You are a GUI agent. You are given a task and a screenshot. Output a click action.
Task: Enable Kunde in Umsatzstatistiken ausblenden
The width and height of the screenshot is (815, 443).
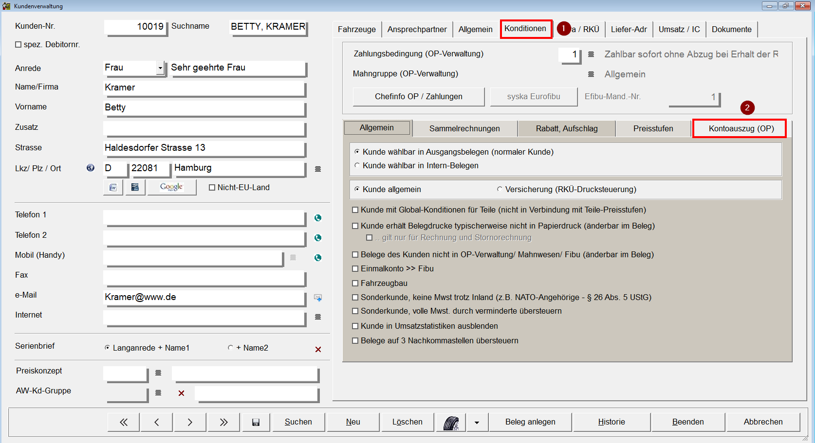(355, 326)
